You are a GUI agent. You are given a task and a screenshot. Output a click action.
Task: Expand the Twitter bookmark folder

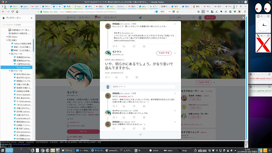pyautogui.click(x=7, y=37)
